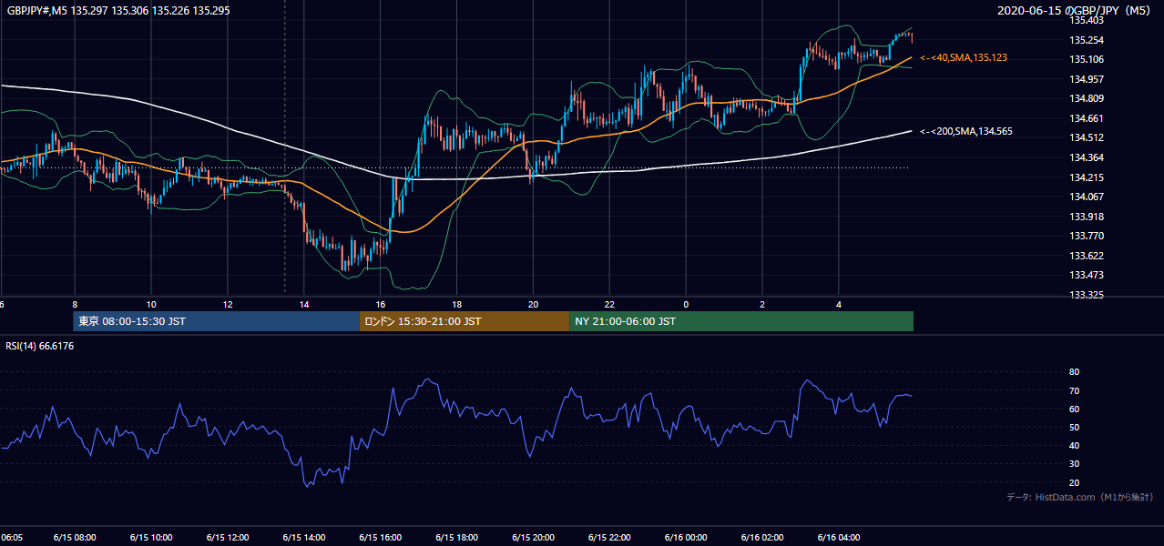1164x546 pixels.
Task: Click the RSI axis level 80
Action: click(1074, 372)
